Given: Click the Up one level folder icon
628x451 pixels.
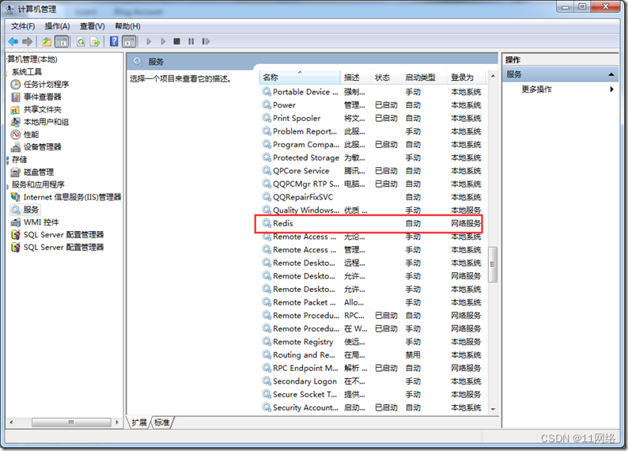Looking at the screenshot, I should (47, 41).
